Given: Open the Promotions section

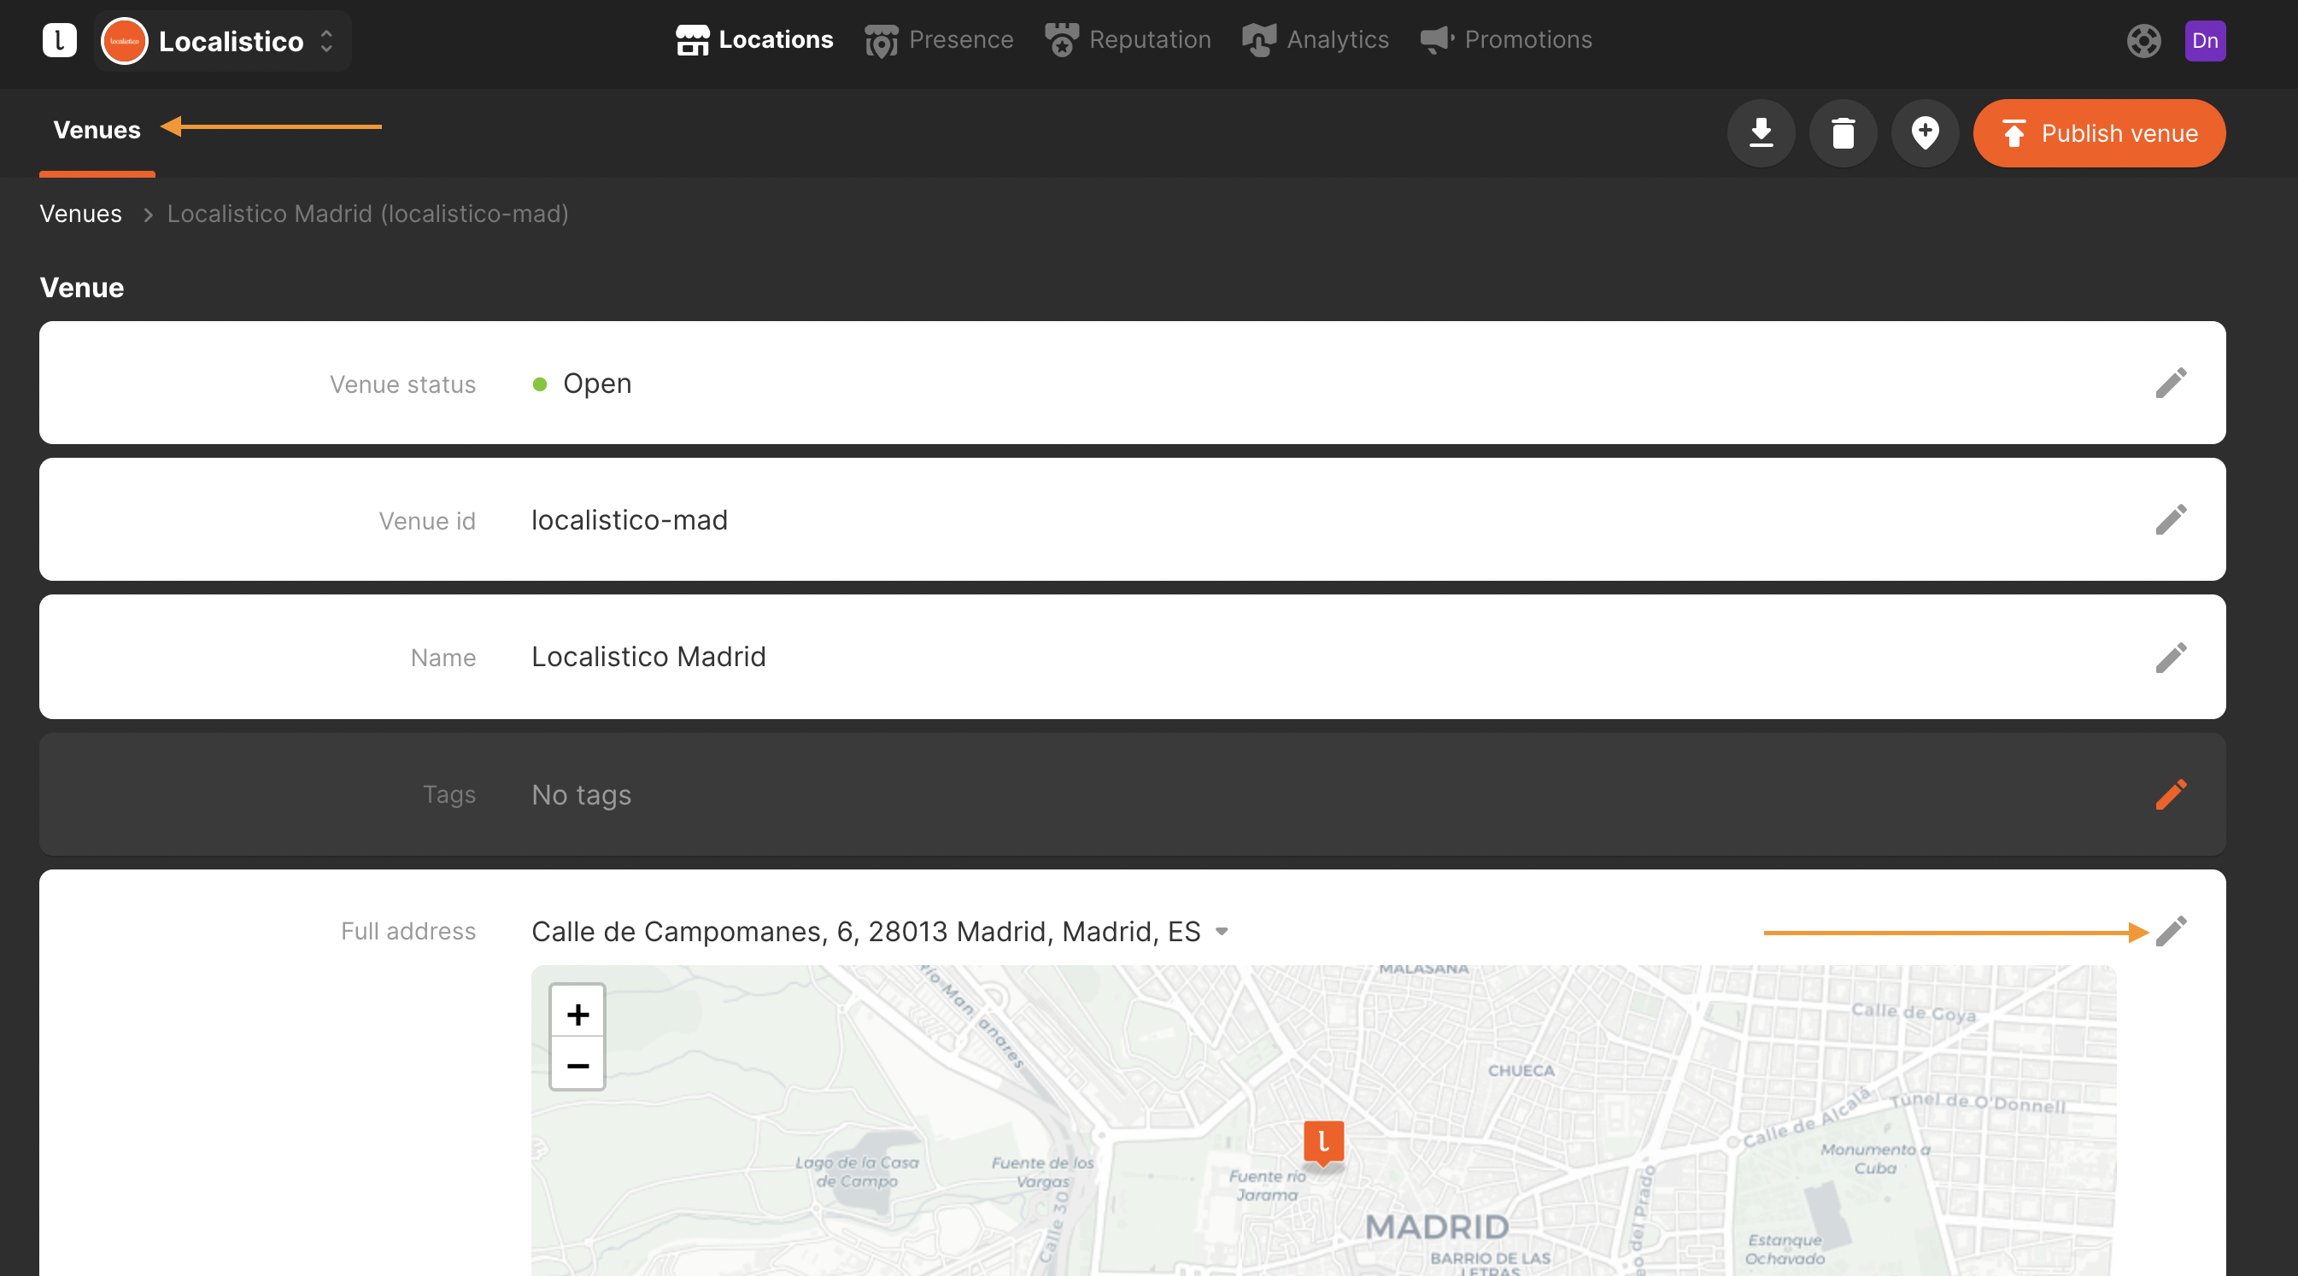Looking at the screenshot, I should click(1506, 40).
